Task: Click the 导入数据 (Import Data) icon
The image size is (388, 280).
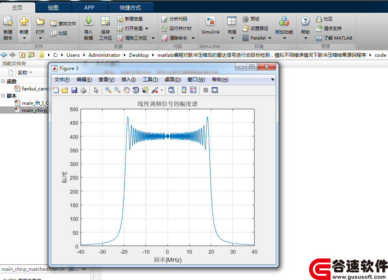Action: click(x=88, y=22)
